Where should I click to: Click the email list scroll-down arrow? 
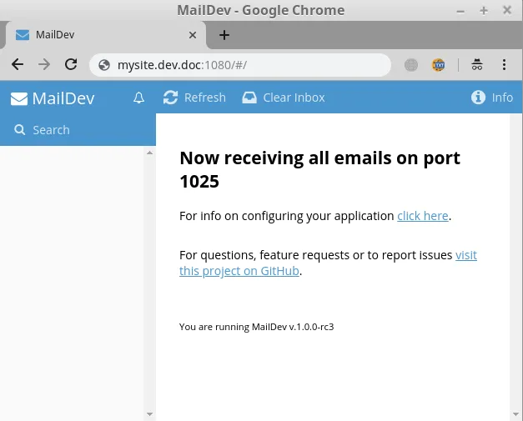(149, 414)
